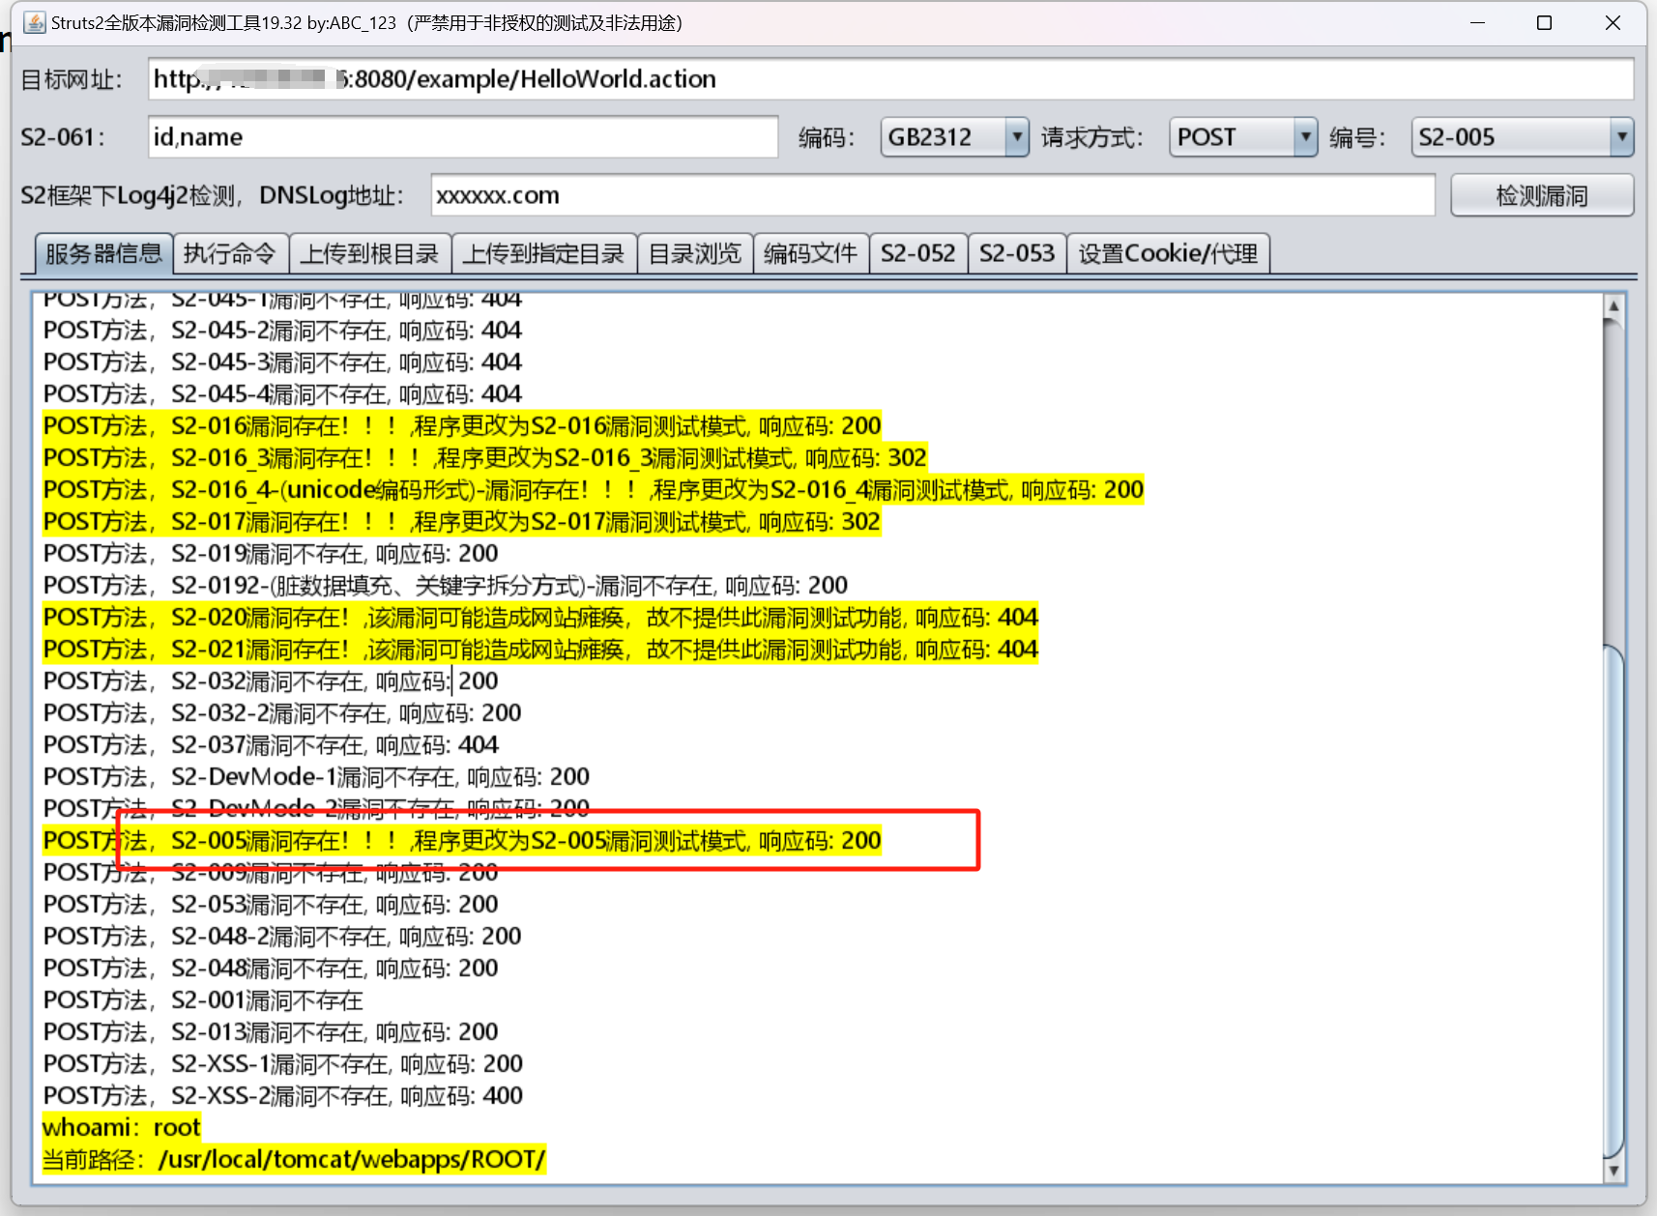
Task: Select the 上传到指定目录 tab
Action: tap(543, 253)
